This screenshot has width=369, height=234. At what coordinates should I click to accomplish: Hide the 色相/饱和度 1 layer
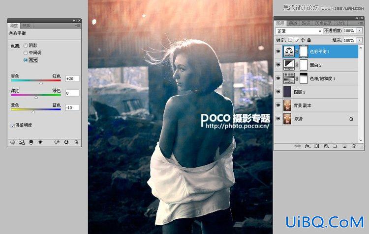tap(278, 78)
